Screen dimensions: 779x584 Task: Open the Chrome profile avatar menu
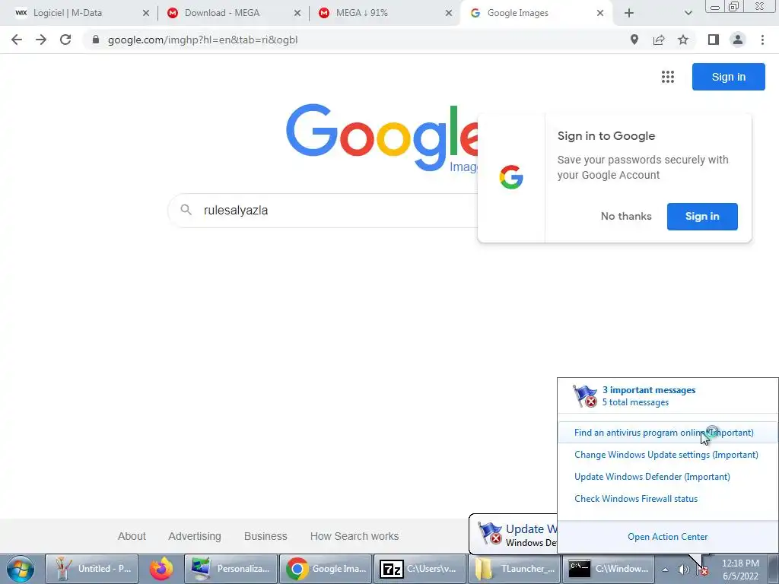[738, 40]
